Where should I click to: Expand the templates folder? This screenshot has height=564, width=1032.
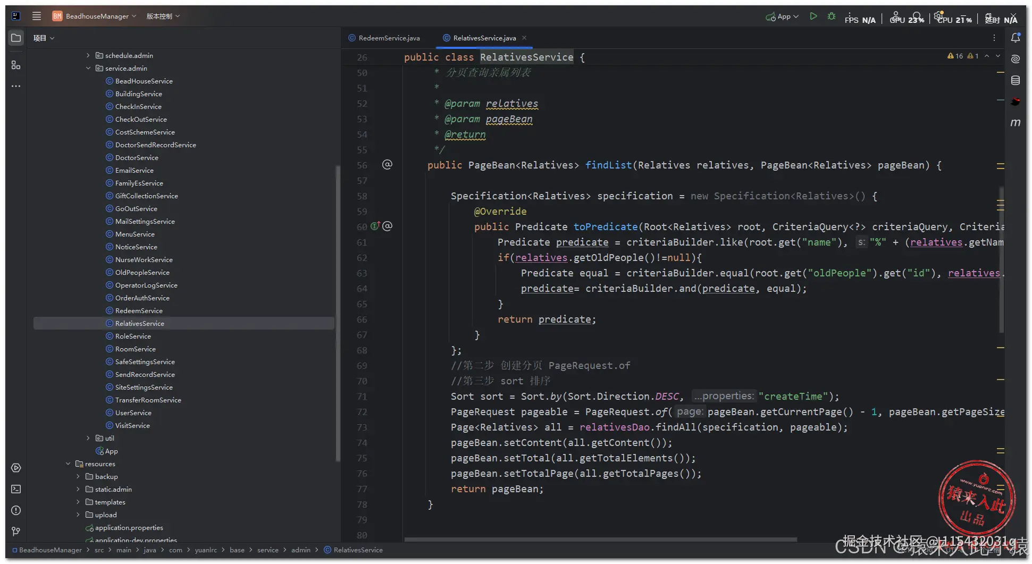pyautogui.click(x=78, y=502)
